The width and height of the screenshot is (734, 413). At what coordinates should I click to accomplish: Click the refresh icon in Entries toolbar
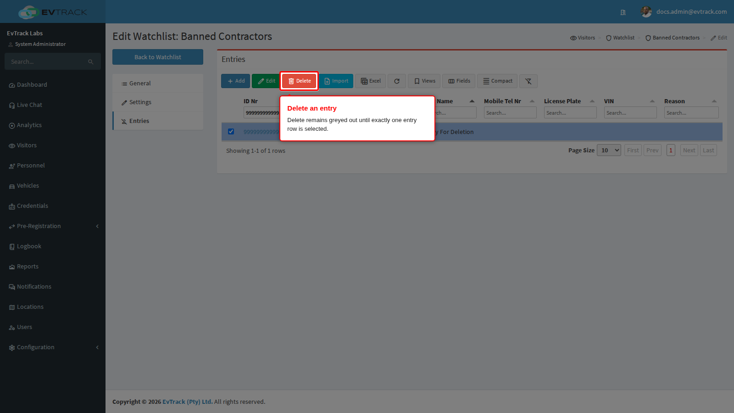pos(397,81)
